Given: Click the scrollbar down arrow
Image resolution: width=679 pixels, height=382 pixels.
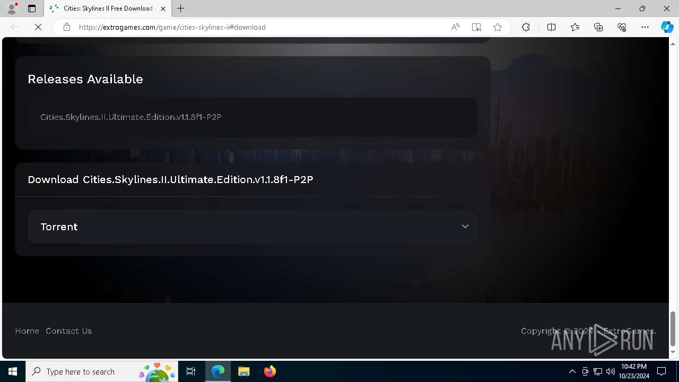Looking at the screenshot, I should (x=673, y=352).
